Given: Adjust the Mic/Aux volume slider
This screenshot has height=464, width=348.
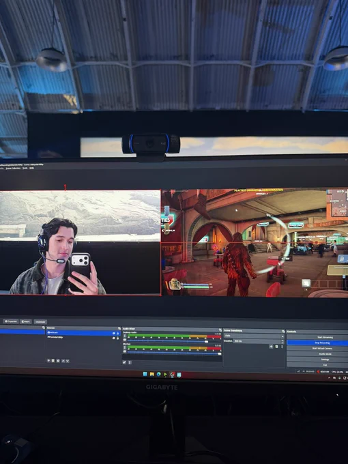Looking at the screenshot, I should coord(219,353).
